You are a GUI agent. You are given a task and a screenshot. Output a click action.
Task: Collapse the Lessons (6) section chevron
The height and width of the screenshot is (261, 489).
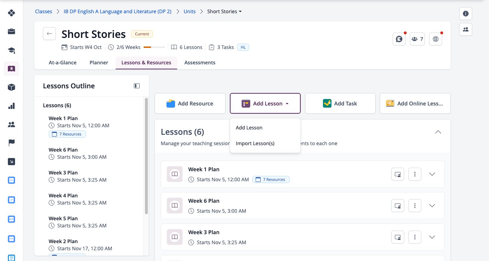tap(438, 132)
